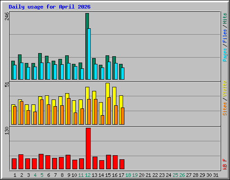Click day label 26 on the x-axis
This screenshot has height=180, width=230.
tap(182, 175)
